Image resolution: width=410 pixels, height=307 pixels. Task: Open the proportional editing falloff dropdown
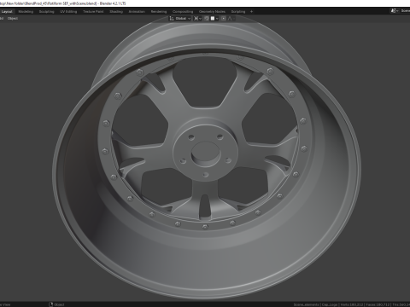pyautogui.click(x=231, y=19)
